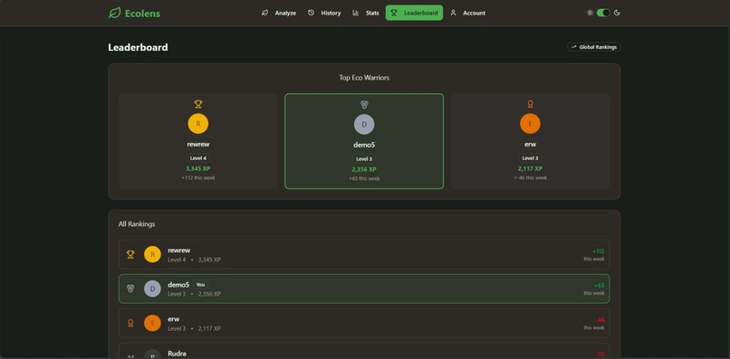This screenshot has height=359, width=730.
Task: Click the gray D avatar in top card
Action: [x=364, y=125]
